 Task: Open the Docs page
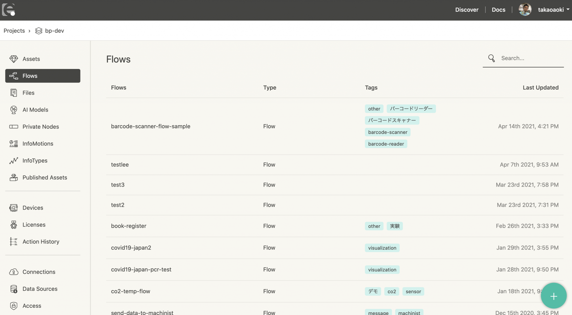click(499, 9)
